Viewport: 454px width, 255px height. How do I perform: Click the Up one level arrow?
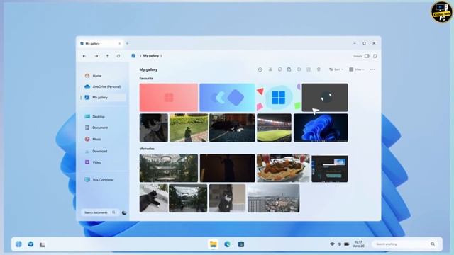tap(107, 56)
